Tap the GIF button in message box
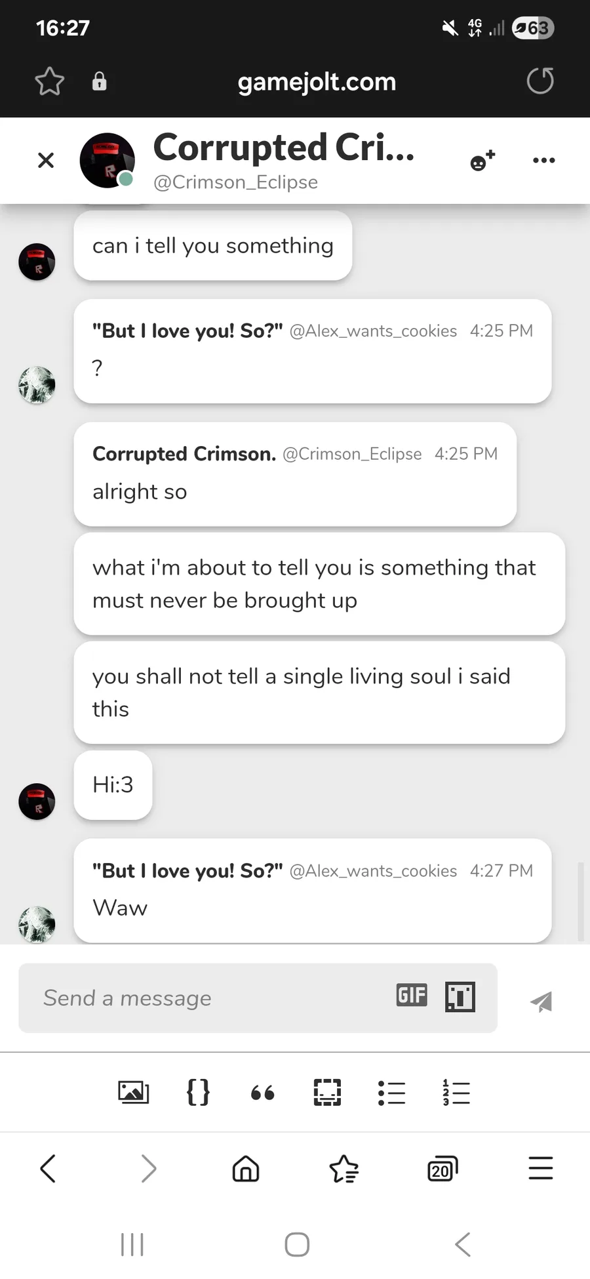Screen dimensions: 590x1279 click(x=412, y=995)
